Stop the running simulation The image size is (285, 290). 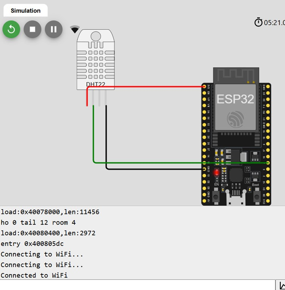[33, 29]
